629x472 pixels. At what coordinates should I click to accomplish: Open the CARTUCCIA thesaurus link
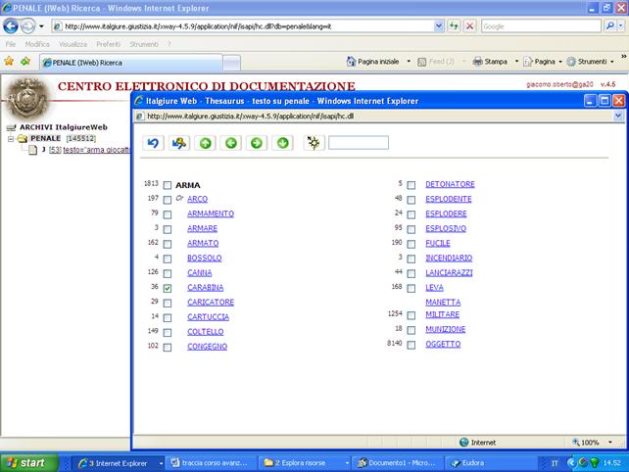pos(208,317)
